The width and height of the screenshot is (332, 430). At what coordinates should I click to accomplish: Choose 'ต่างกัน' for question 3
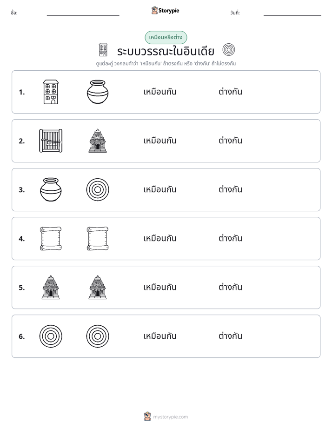[x=230, y=189]
